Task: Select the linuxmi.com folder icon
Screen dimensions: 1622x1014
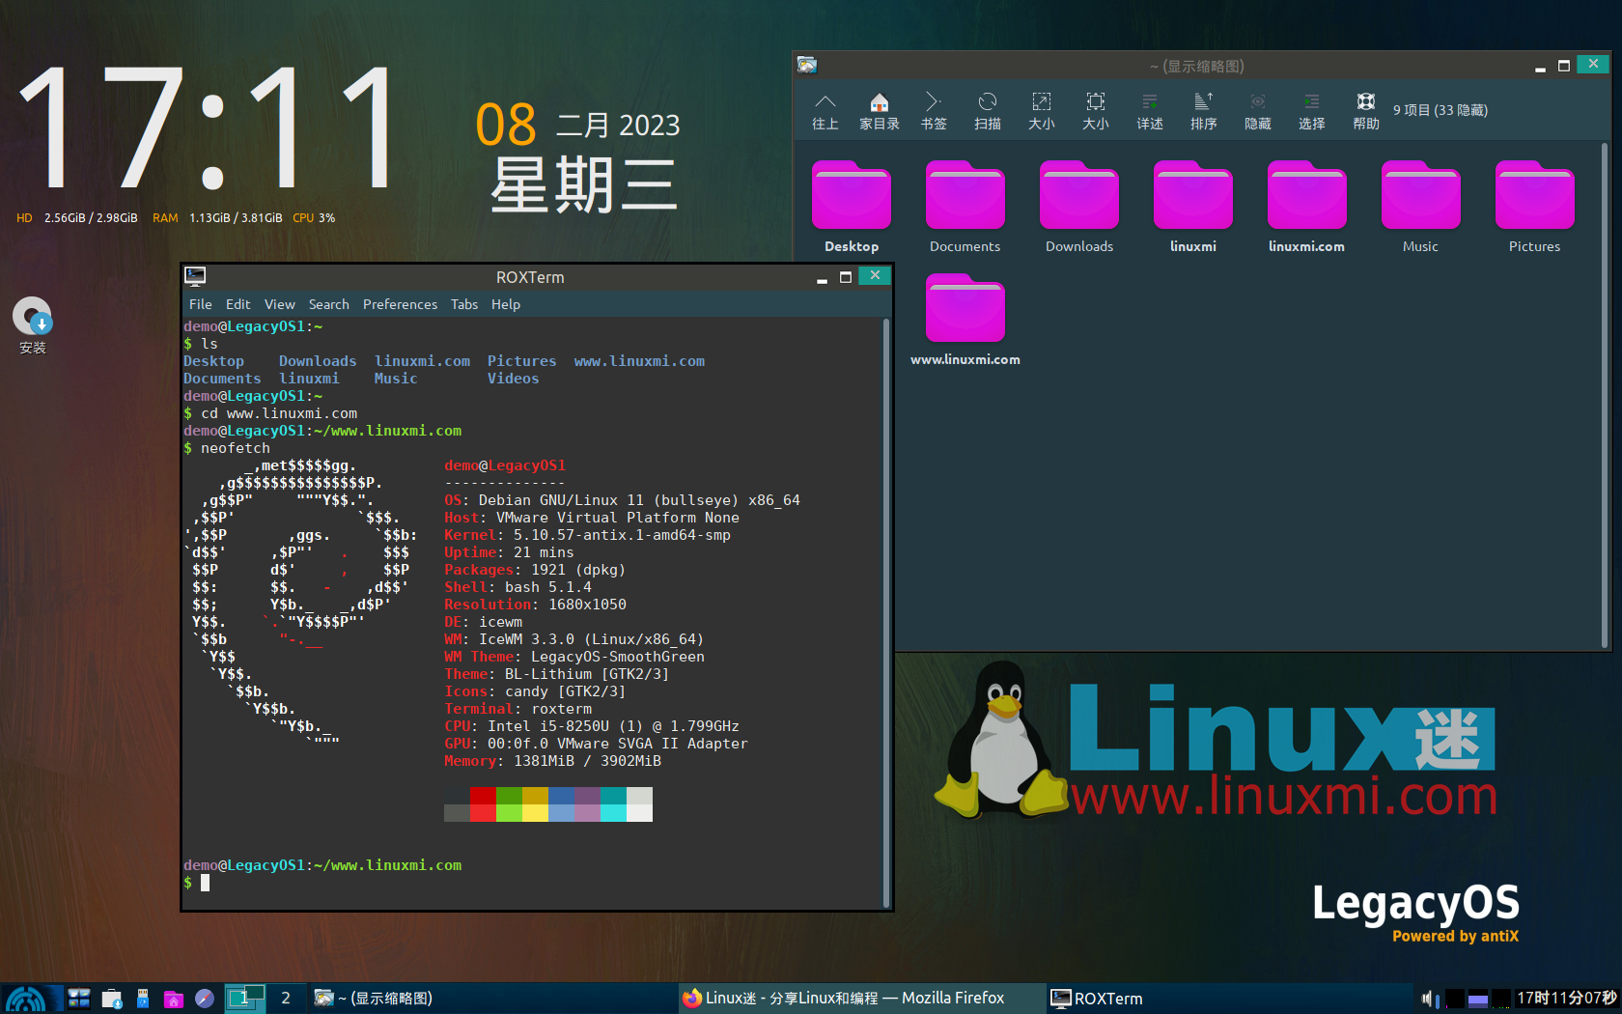Action: click(1306, 207)
